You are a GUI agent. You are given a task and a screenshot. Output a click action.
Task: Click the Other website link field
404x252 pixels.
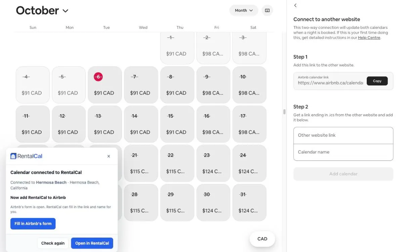pos(343,135)
